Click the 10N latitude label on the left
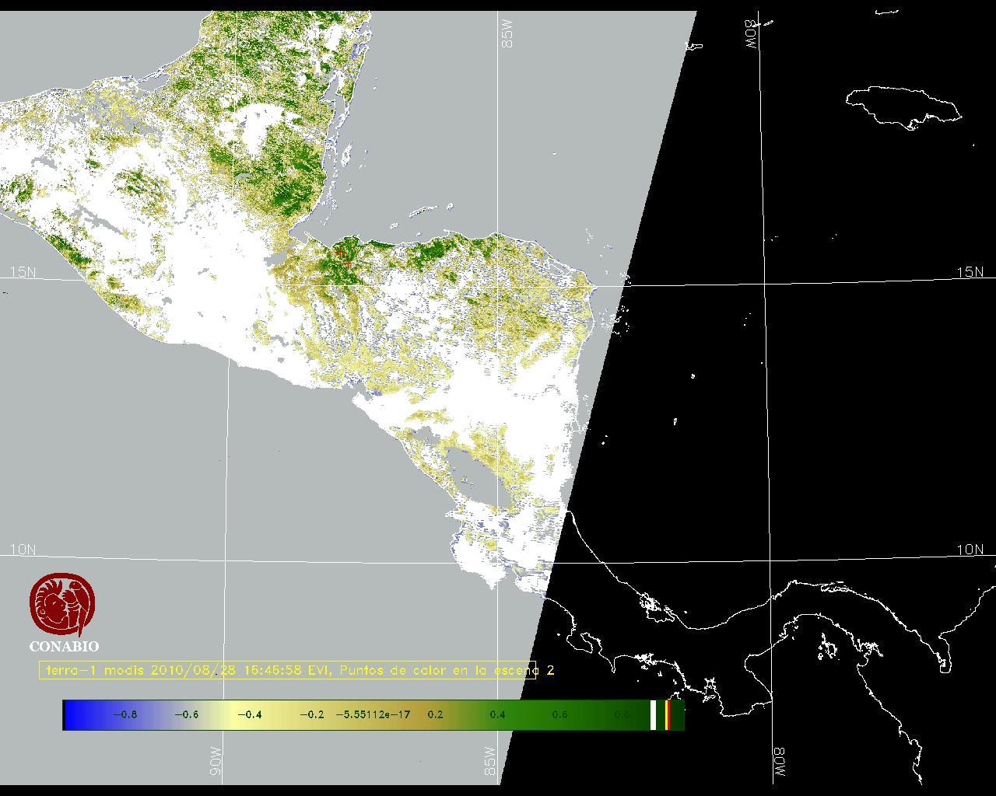This screenshot has height=796, width=996. (x=23, y=550)
